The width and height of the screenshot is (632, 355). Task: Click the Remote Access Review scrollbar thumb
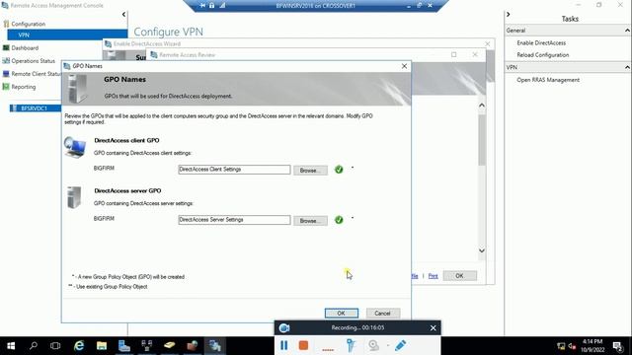tap(482, 140)
